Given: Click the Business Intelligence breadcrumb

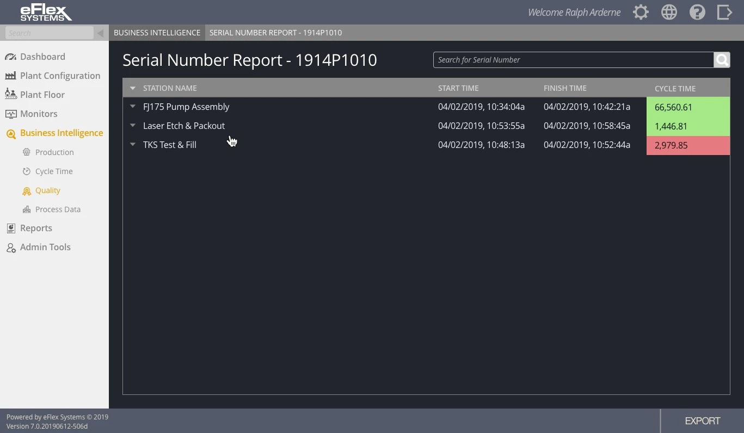Looking at the screenshot, I should pos(157,33).
